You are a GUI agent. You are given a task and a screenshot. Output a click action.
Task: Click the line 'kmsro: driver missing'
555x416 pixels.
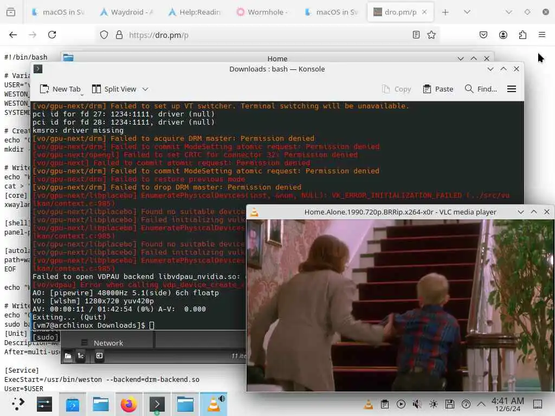(x=78, y=131)
